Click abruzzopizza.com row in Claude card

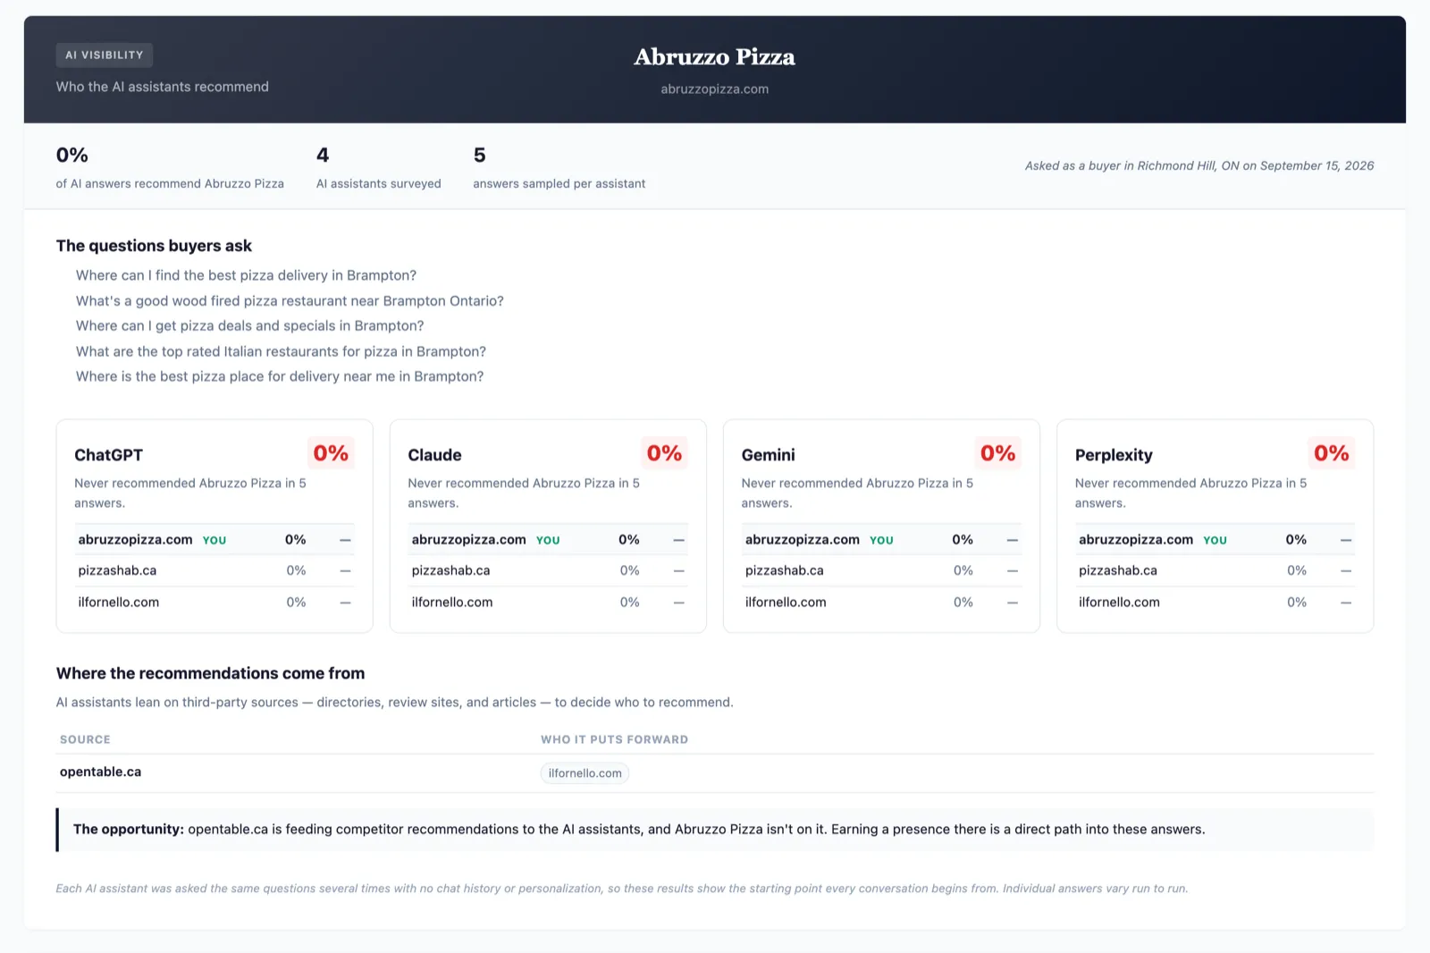click(548, 540)
